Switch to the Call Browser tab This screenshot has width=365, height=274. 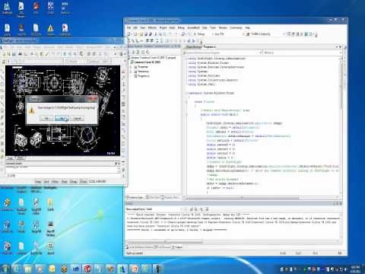[x=163, y=247]
